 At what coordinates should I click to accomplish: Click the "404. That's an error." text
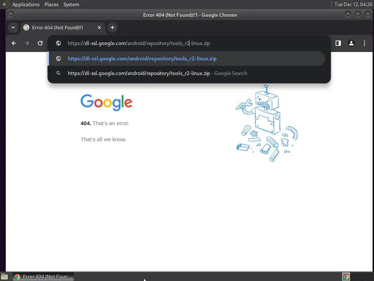(105, 123)
